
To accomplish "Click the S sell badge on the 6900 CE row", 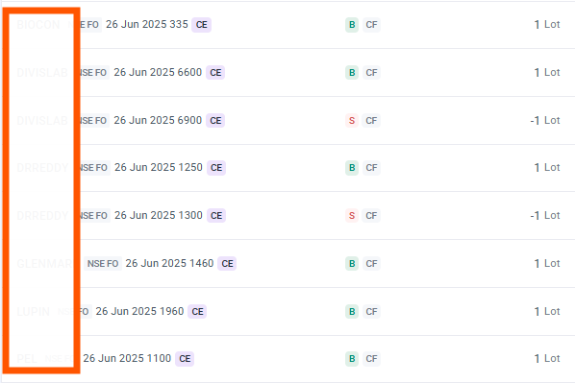I will (x=352, y=120).
